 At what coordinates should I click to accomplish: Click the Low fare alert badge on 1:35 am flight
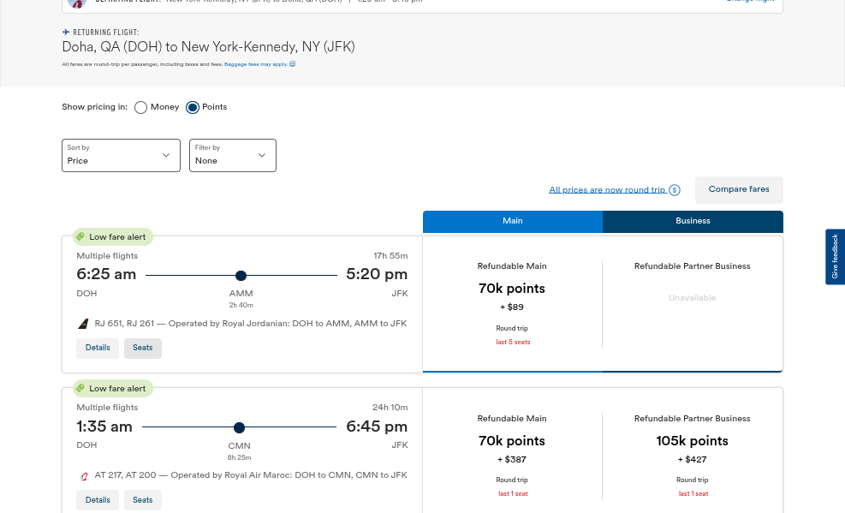(x=113, y=389)
